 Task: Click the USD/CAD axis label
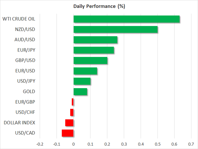point(25,133)
